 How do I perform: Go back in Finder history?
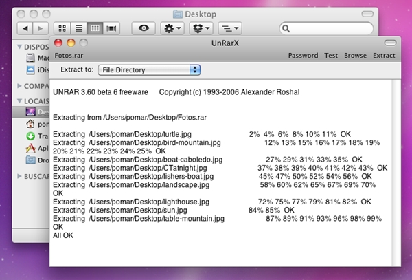[25, 28]
